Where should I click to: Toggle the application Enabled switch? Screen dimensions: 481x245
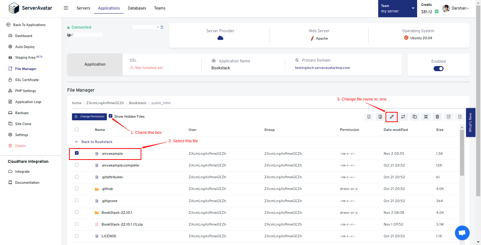[x=438, y=68]
